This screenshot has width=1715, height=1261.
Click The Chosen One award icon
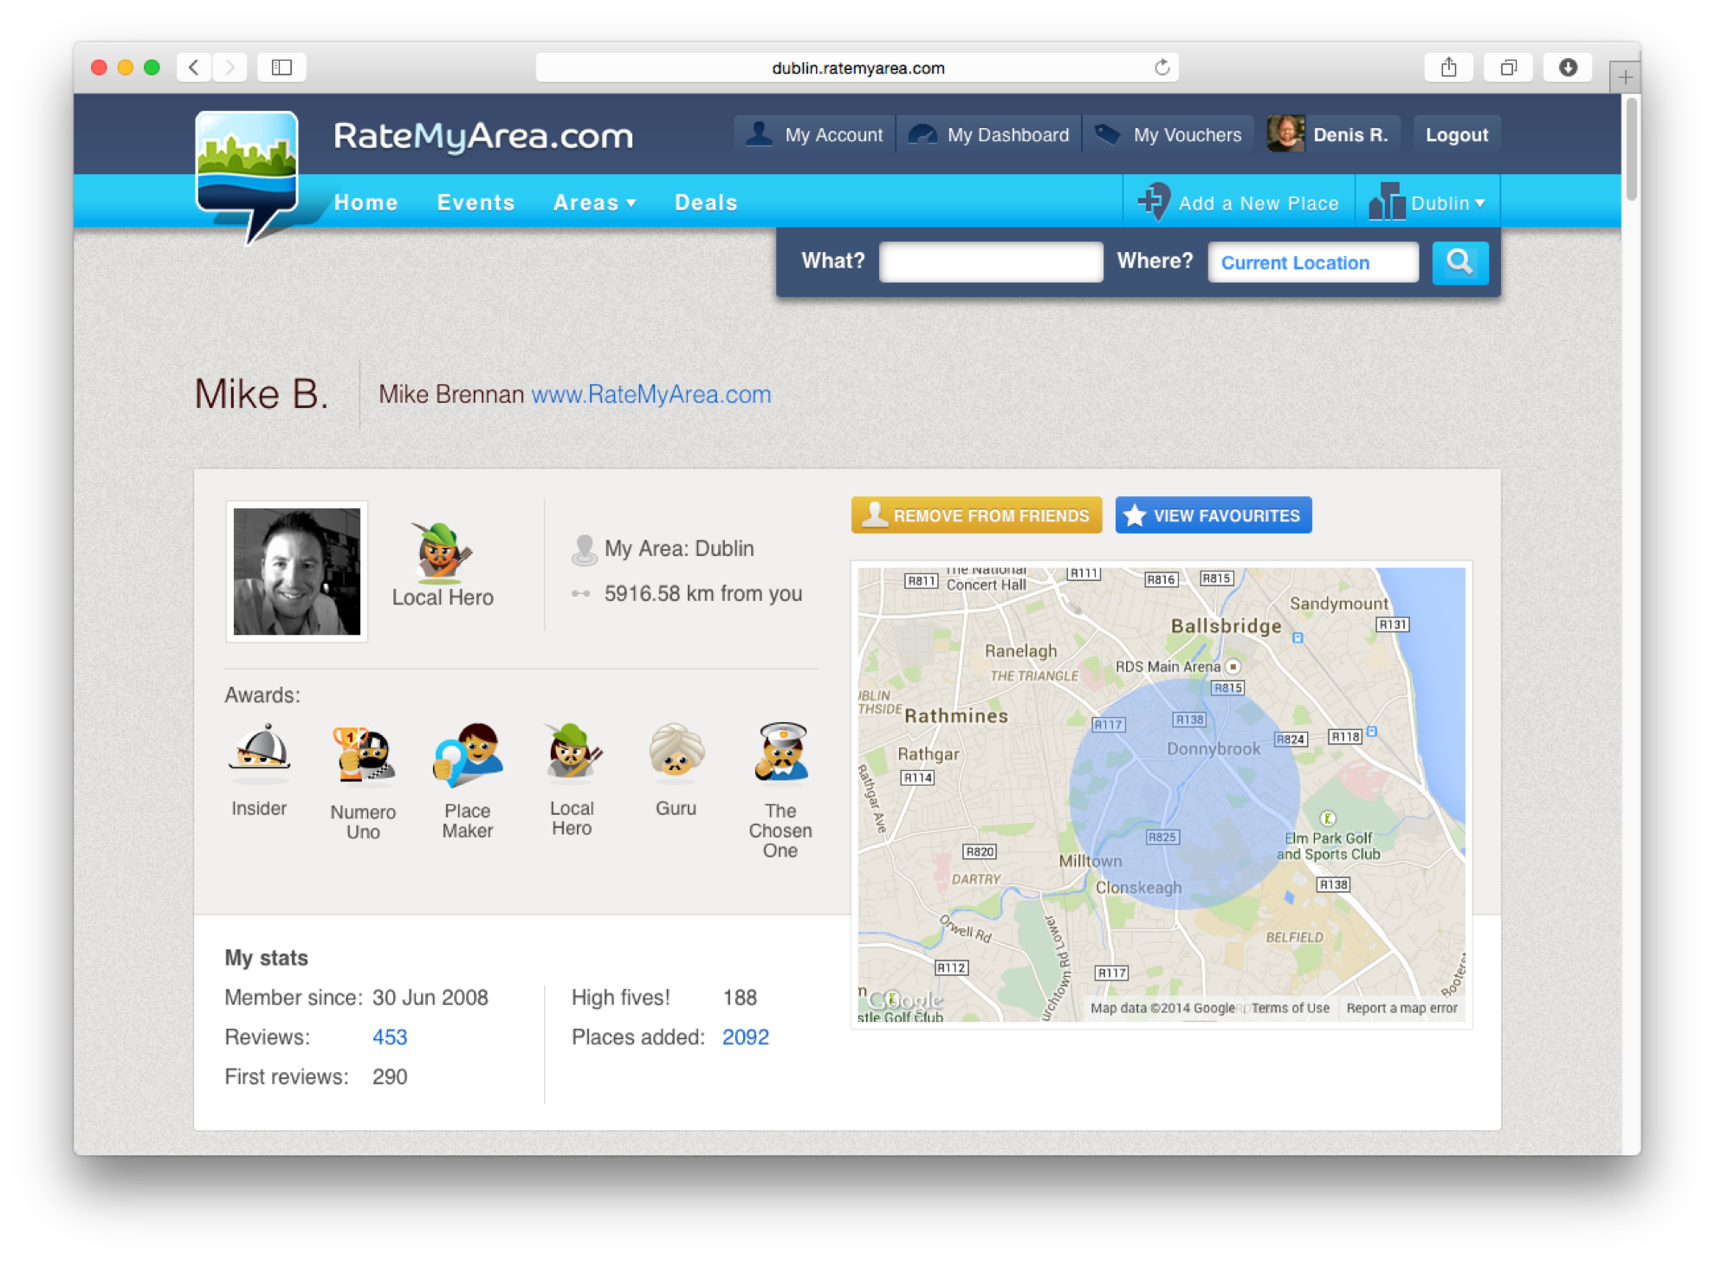pyautogui.click(x=780, y=752)
